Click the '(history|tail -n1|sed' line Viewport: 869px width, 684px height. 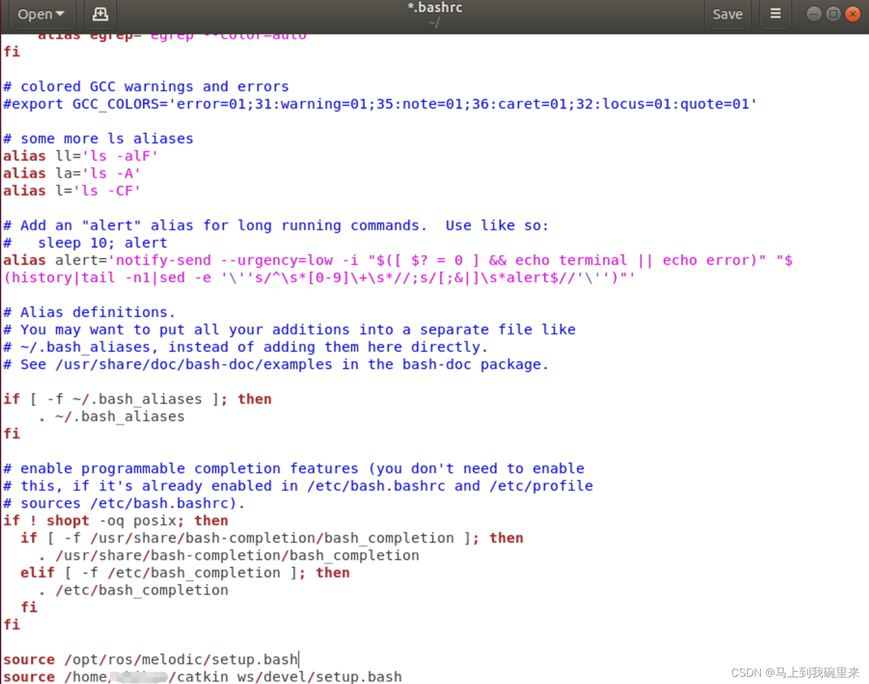point(319,278)
